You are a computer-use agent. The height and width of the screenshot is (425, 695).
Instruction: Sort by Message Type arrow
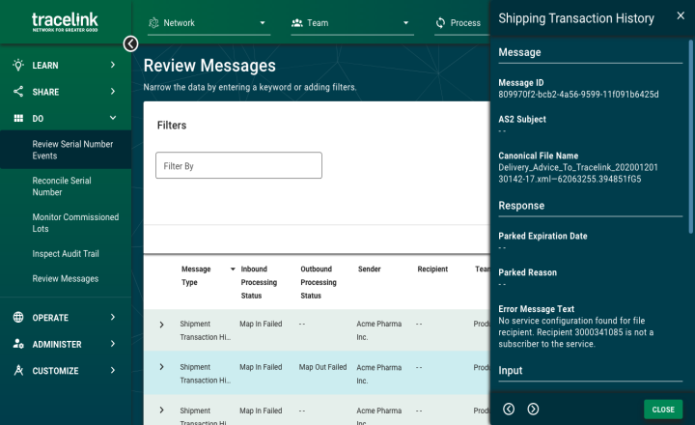click(x=233, y=269)
